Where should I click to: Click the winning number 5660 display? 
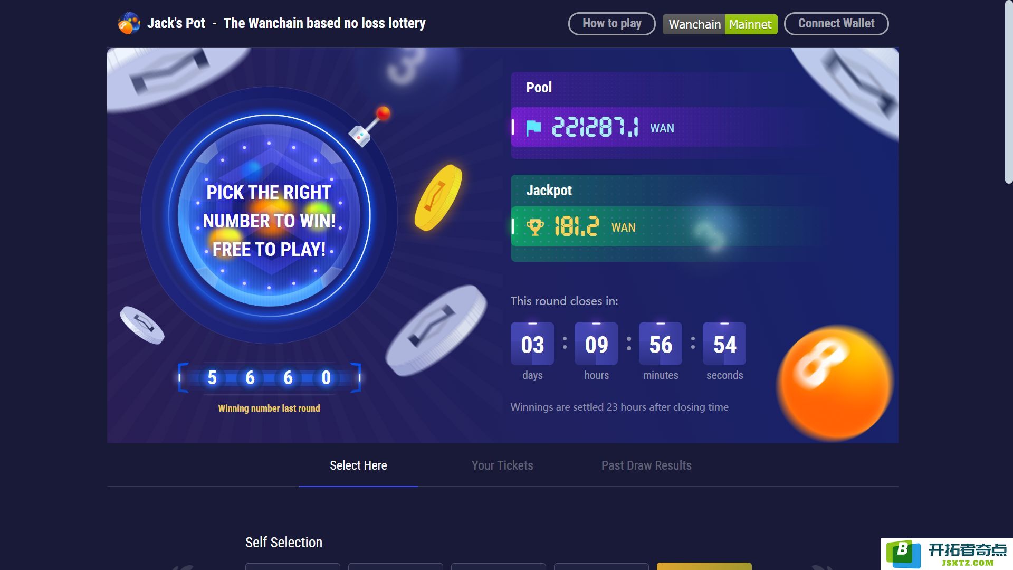(270, 378)
